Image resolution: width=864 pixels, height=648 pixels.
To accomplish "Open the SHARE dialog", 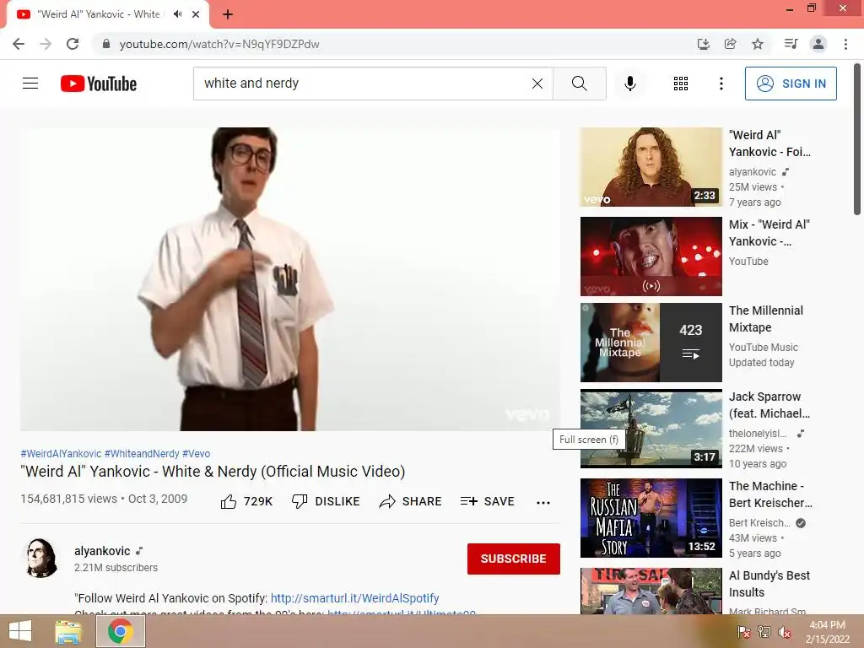I will point(411,501).
